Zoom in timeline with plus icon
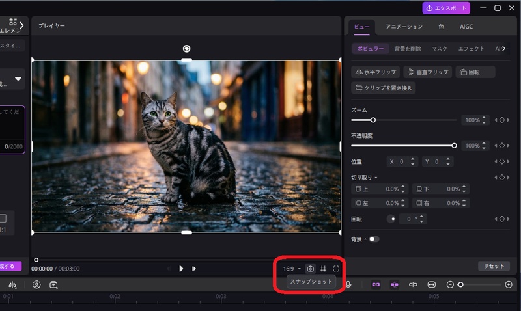521x311 pixels. click(x=509, y=284)
